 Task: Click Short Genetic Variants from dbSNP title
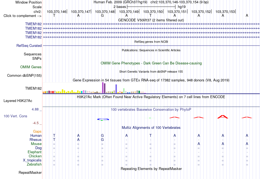[x=151, y=72]
